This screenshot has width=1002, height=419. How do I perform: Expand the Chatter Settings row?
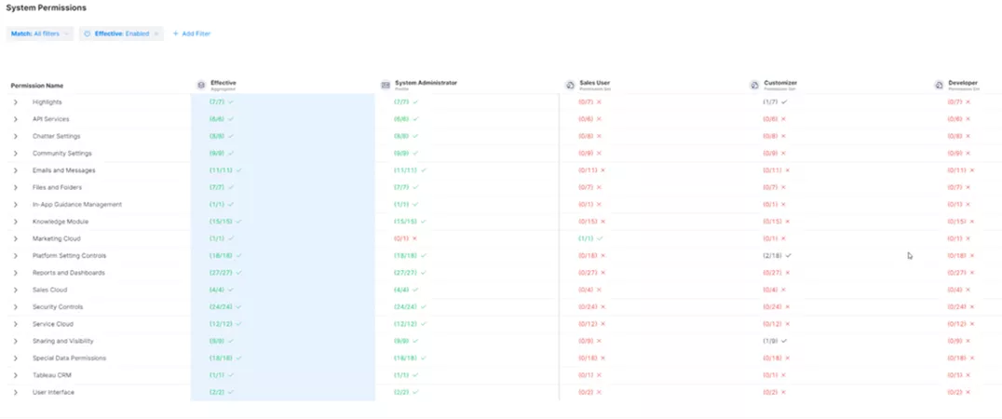(15, 136)
